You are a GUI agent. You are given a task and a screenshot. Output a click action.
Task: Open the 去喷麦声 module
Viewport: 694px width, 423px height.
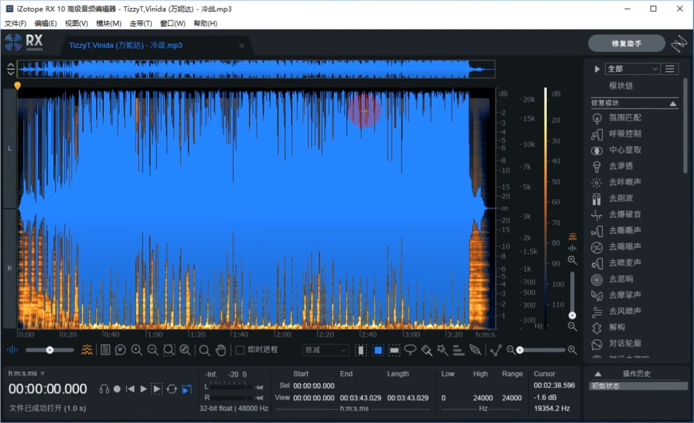pyautogui.click(x=625, y=263)
